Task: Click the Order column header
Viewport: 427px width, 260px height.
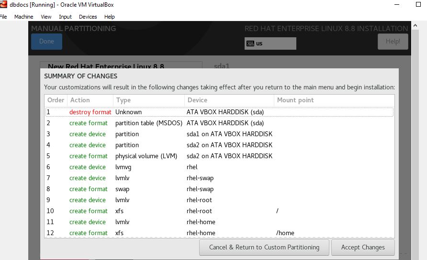Action: [x=56, y=100]
